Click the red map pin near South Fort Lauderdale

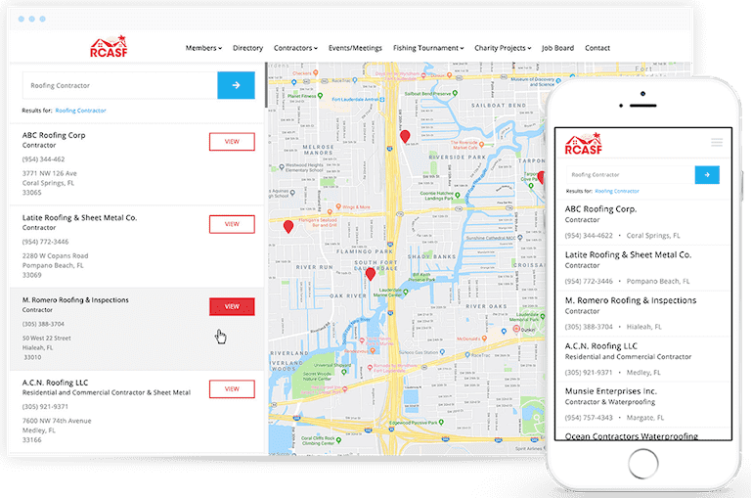click(x=371, y=274)
